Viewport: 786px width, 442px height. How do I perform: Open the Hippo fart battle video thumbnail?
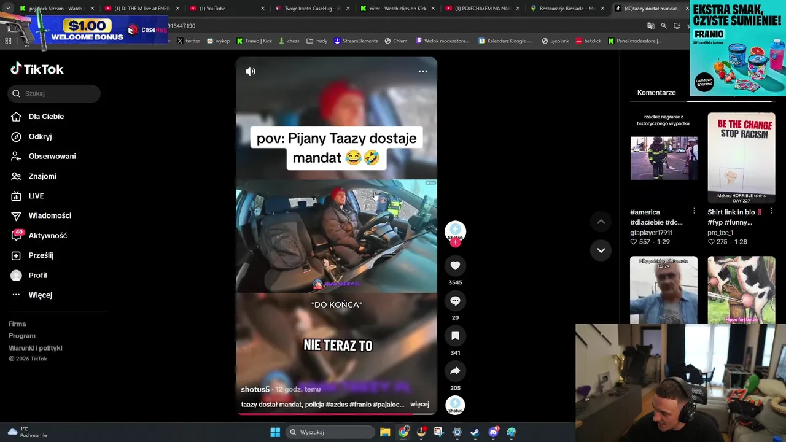pos(741,290)
